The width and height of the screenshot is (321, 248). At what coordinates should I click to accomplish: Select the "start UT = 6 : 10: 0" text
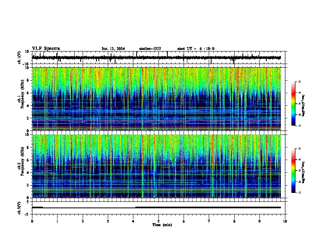(x=196, y=49)
